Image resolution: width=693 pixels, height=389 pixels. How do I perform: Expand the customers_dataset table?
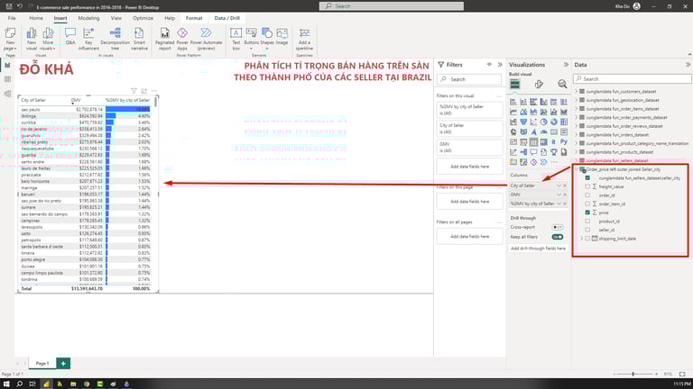(x=577, y=91)
